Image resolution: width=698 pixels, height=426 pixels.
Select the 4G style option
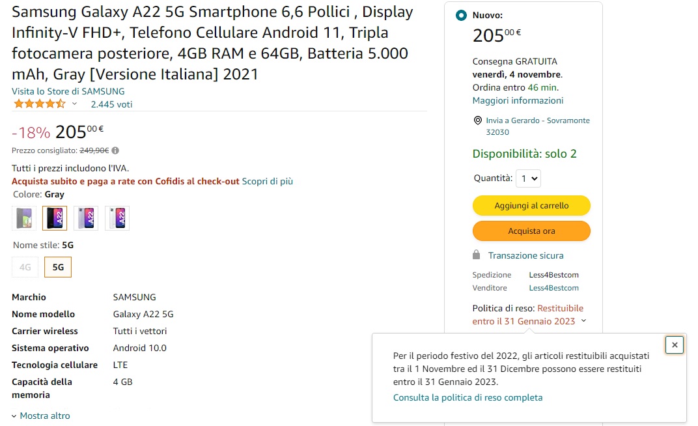(25, 267)
